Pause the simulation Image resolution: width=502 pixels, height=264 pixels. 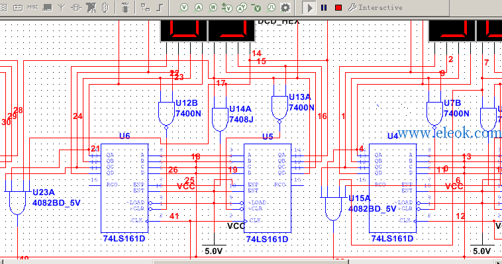[x=324, y=7]
